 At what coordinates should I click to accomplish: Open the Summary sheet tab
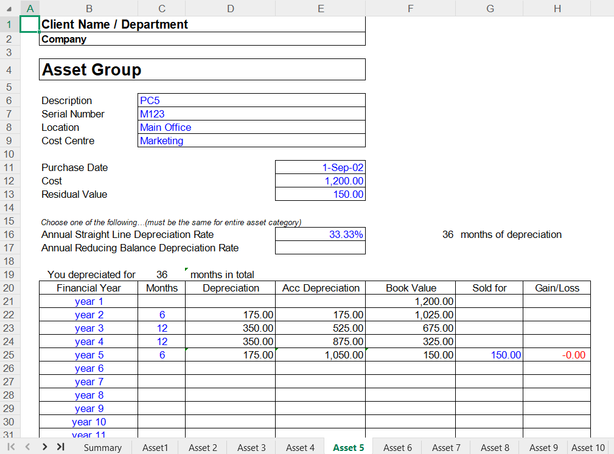point(103,447)
